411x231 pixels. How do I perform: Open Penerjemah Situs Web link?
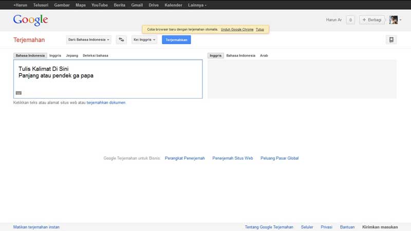[233, 158]
